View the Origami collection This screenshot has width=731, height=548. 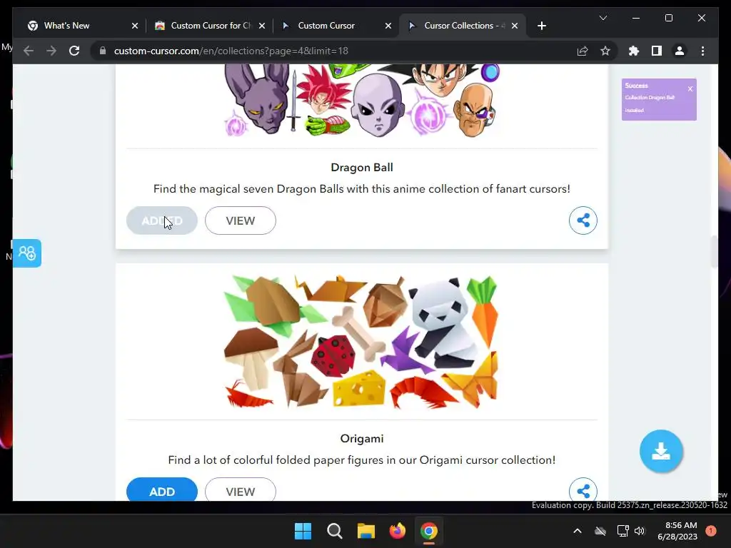click(x=241, y=489)
